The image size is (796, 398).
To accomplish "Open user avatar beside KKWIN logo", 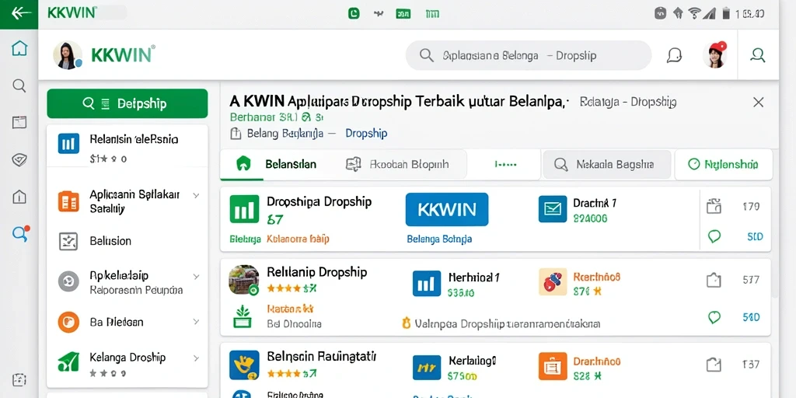I will (68, 55).
